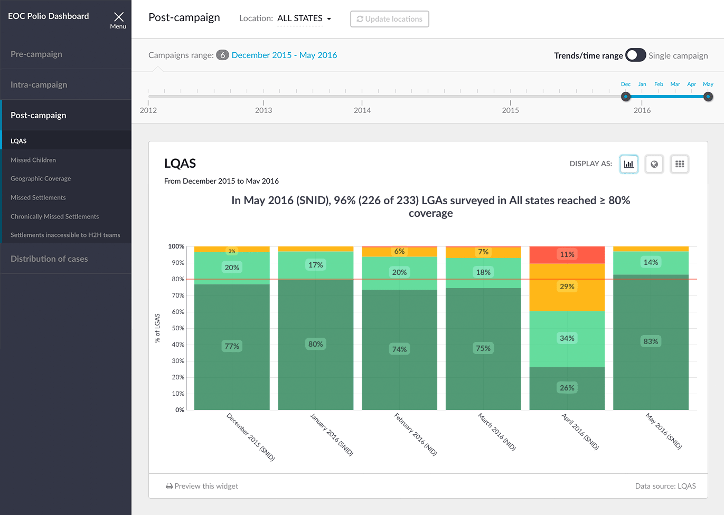Click the timeline end handle at May
Image resolution: width=724 pixels, height=515 pixels.
(x=708, y=97)
